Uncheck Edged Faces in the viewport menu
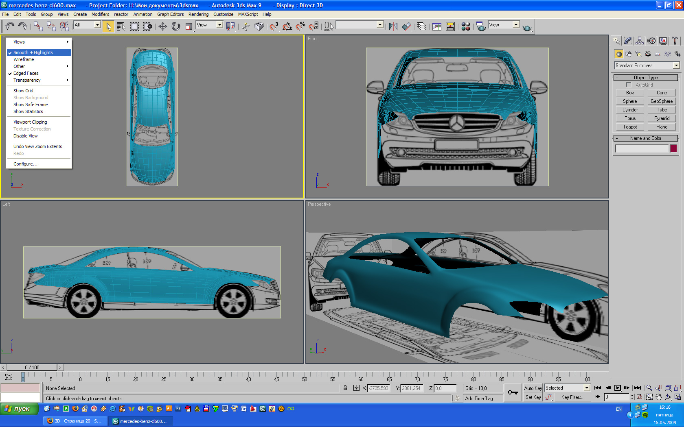 tap(26, 73)
